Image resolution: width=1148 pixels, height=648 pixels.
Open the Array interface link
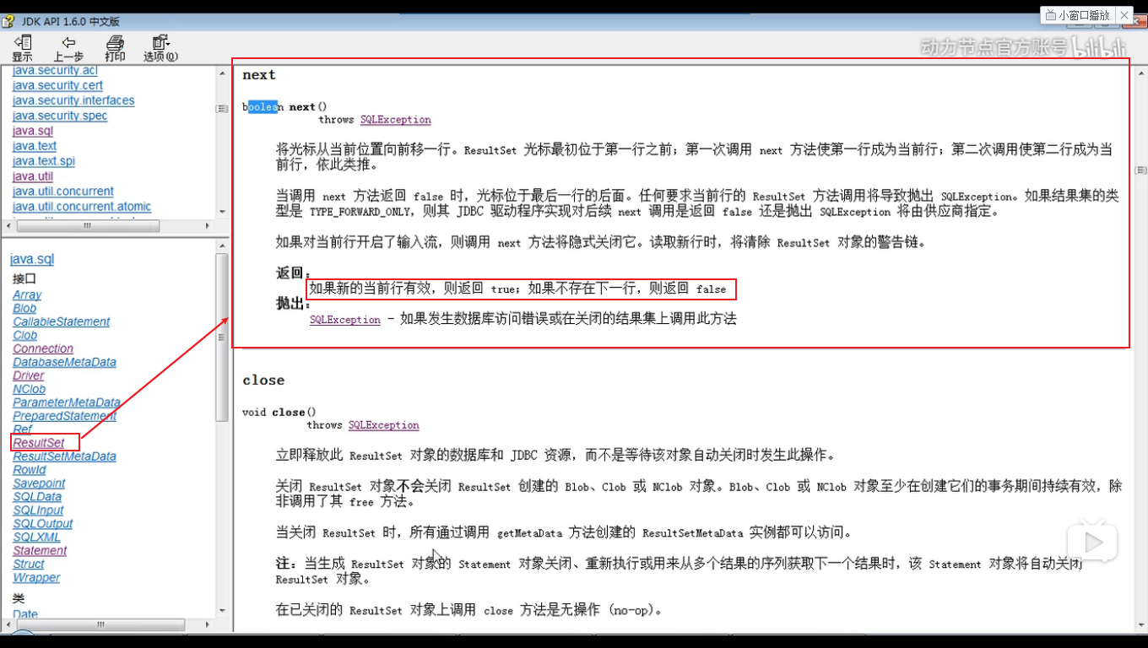coord(27,294)
